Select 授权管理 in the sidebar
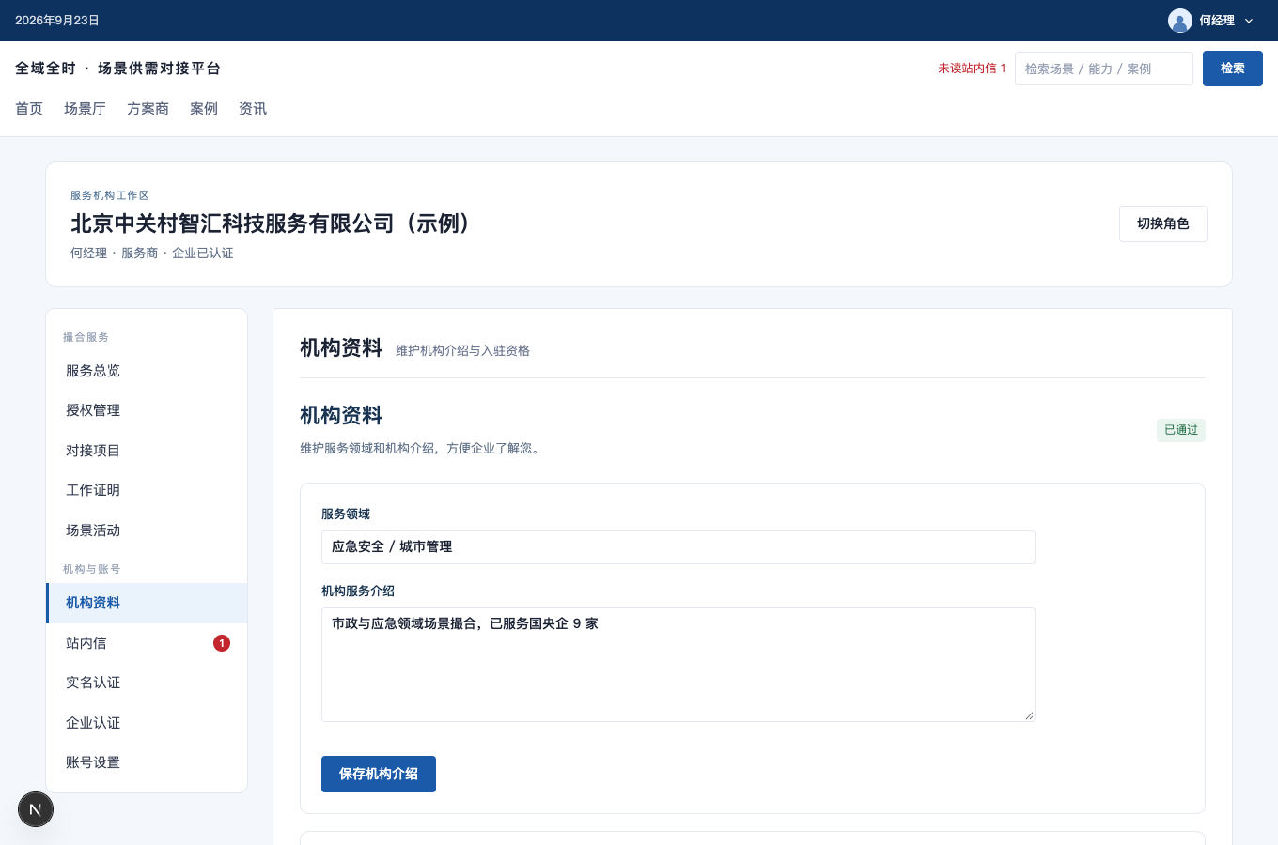 147,410
